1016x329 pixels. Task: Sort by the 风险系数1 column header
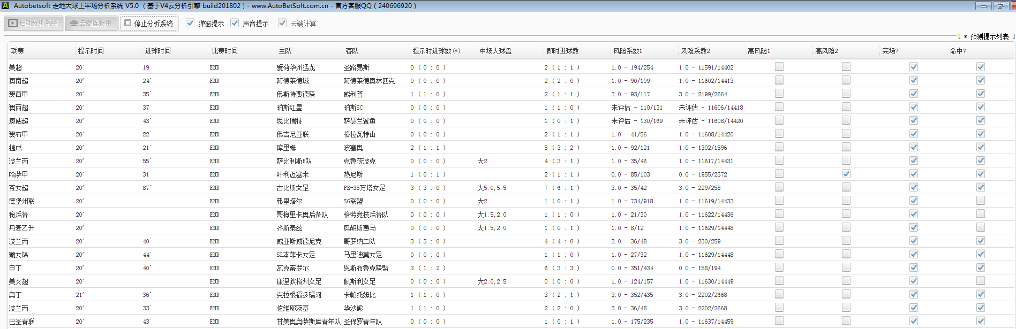627,51
